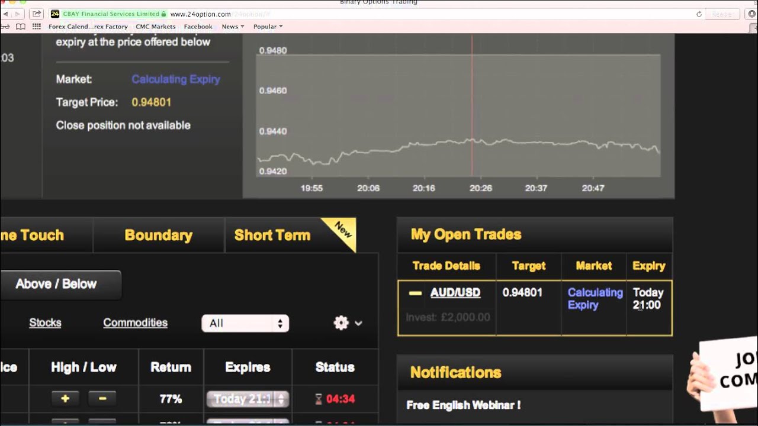Viewport: 758px width, 426px height.
Task: Expand the chevron next to the gear icon
Action: tap(358, 323)
